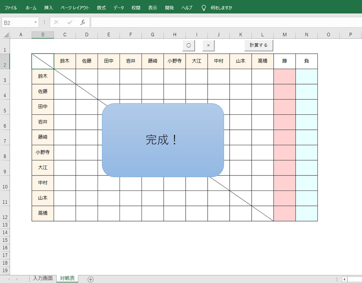Open the 校閲 tab

point(136,8)
